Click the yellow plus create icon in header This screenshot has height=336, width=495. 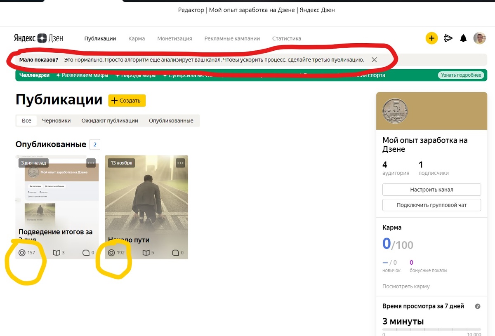click(x=431, y=38)
